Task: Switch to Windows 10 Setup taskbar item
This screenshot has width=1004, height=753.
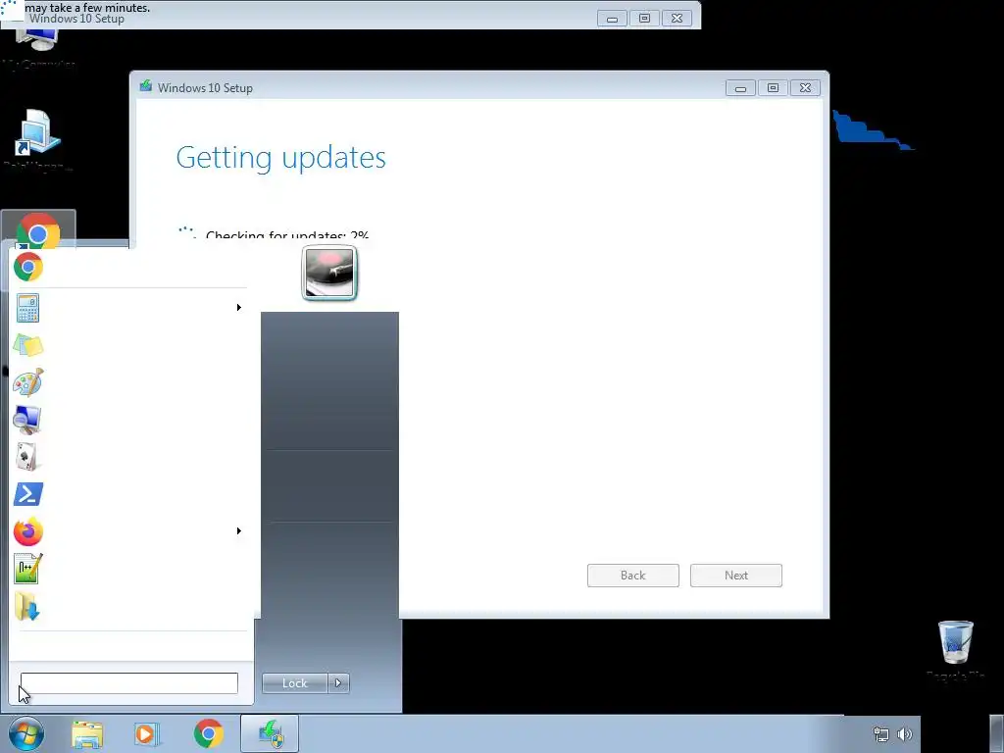Action: 270,733
